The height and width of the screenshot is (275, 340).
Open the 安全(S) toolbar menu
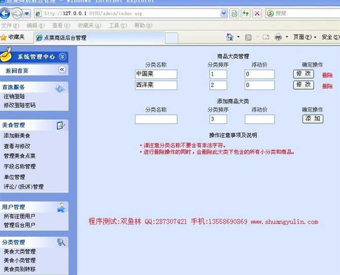(x=330, y=37)
